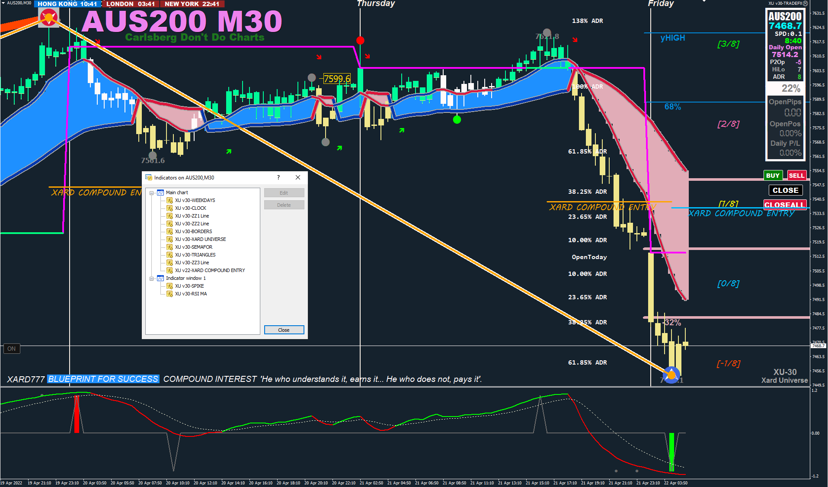Click the green BUY button
Screen dimensions: 828x487
(773, 175)
